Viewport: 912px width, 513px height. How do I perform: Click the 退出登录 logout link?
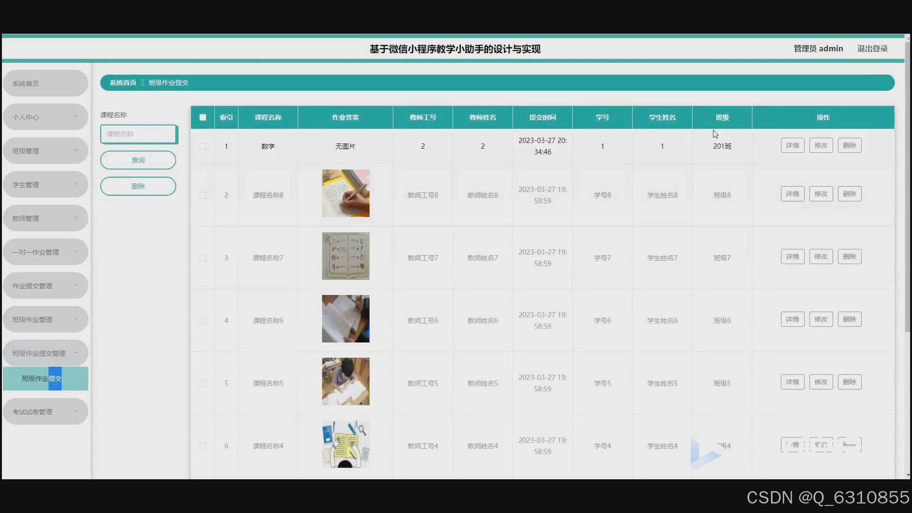click(872, 48)
